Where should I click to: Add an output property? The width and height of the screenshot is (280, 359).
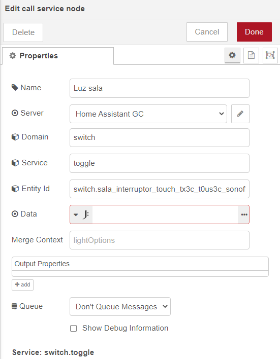[x=22, y=285]
